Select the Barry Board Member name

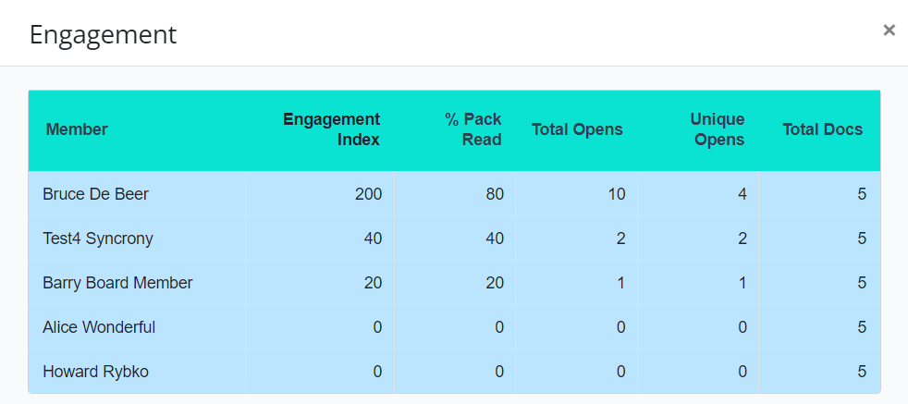[x=117, y=283]
